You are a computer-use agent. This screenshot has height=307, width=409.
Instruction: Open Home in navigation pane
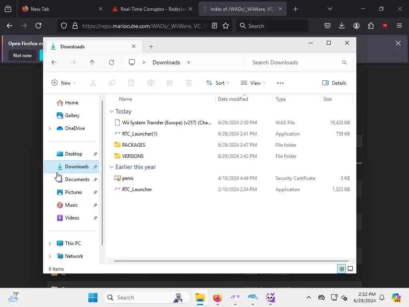pos(71,103)
